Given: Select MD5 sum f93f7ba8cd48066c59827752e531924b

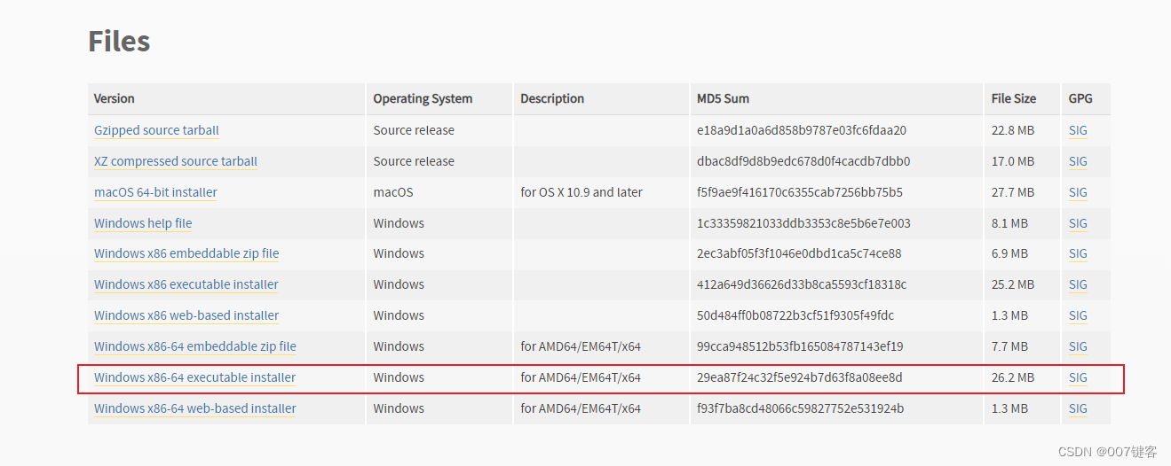Looking at the screenshot, I should [800, 408].
